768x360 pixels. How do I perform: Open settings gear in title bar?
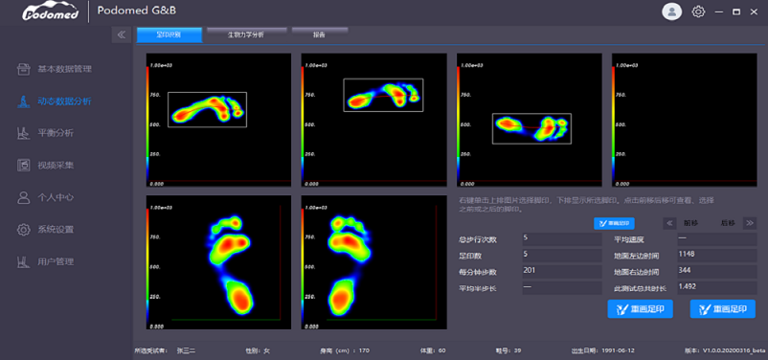(698, 11)
